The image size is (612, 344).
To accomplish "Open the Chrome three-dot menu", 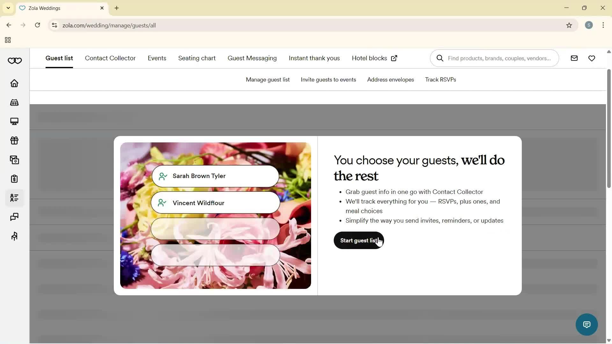I will click(x=603, y=25).
